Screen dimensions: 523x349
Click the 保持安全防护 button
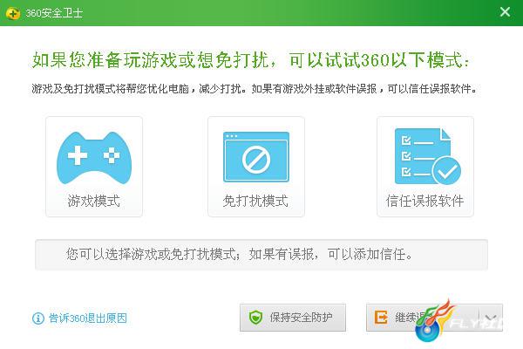(293, 318)
